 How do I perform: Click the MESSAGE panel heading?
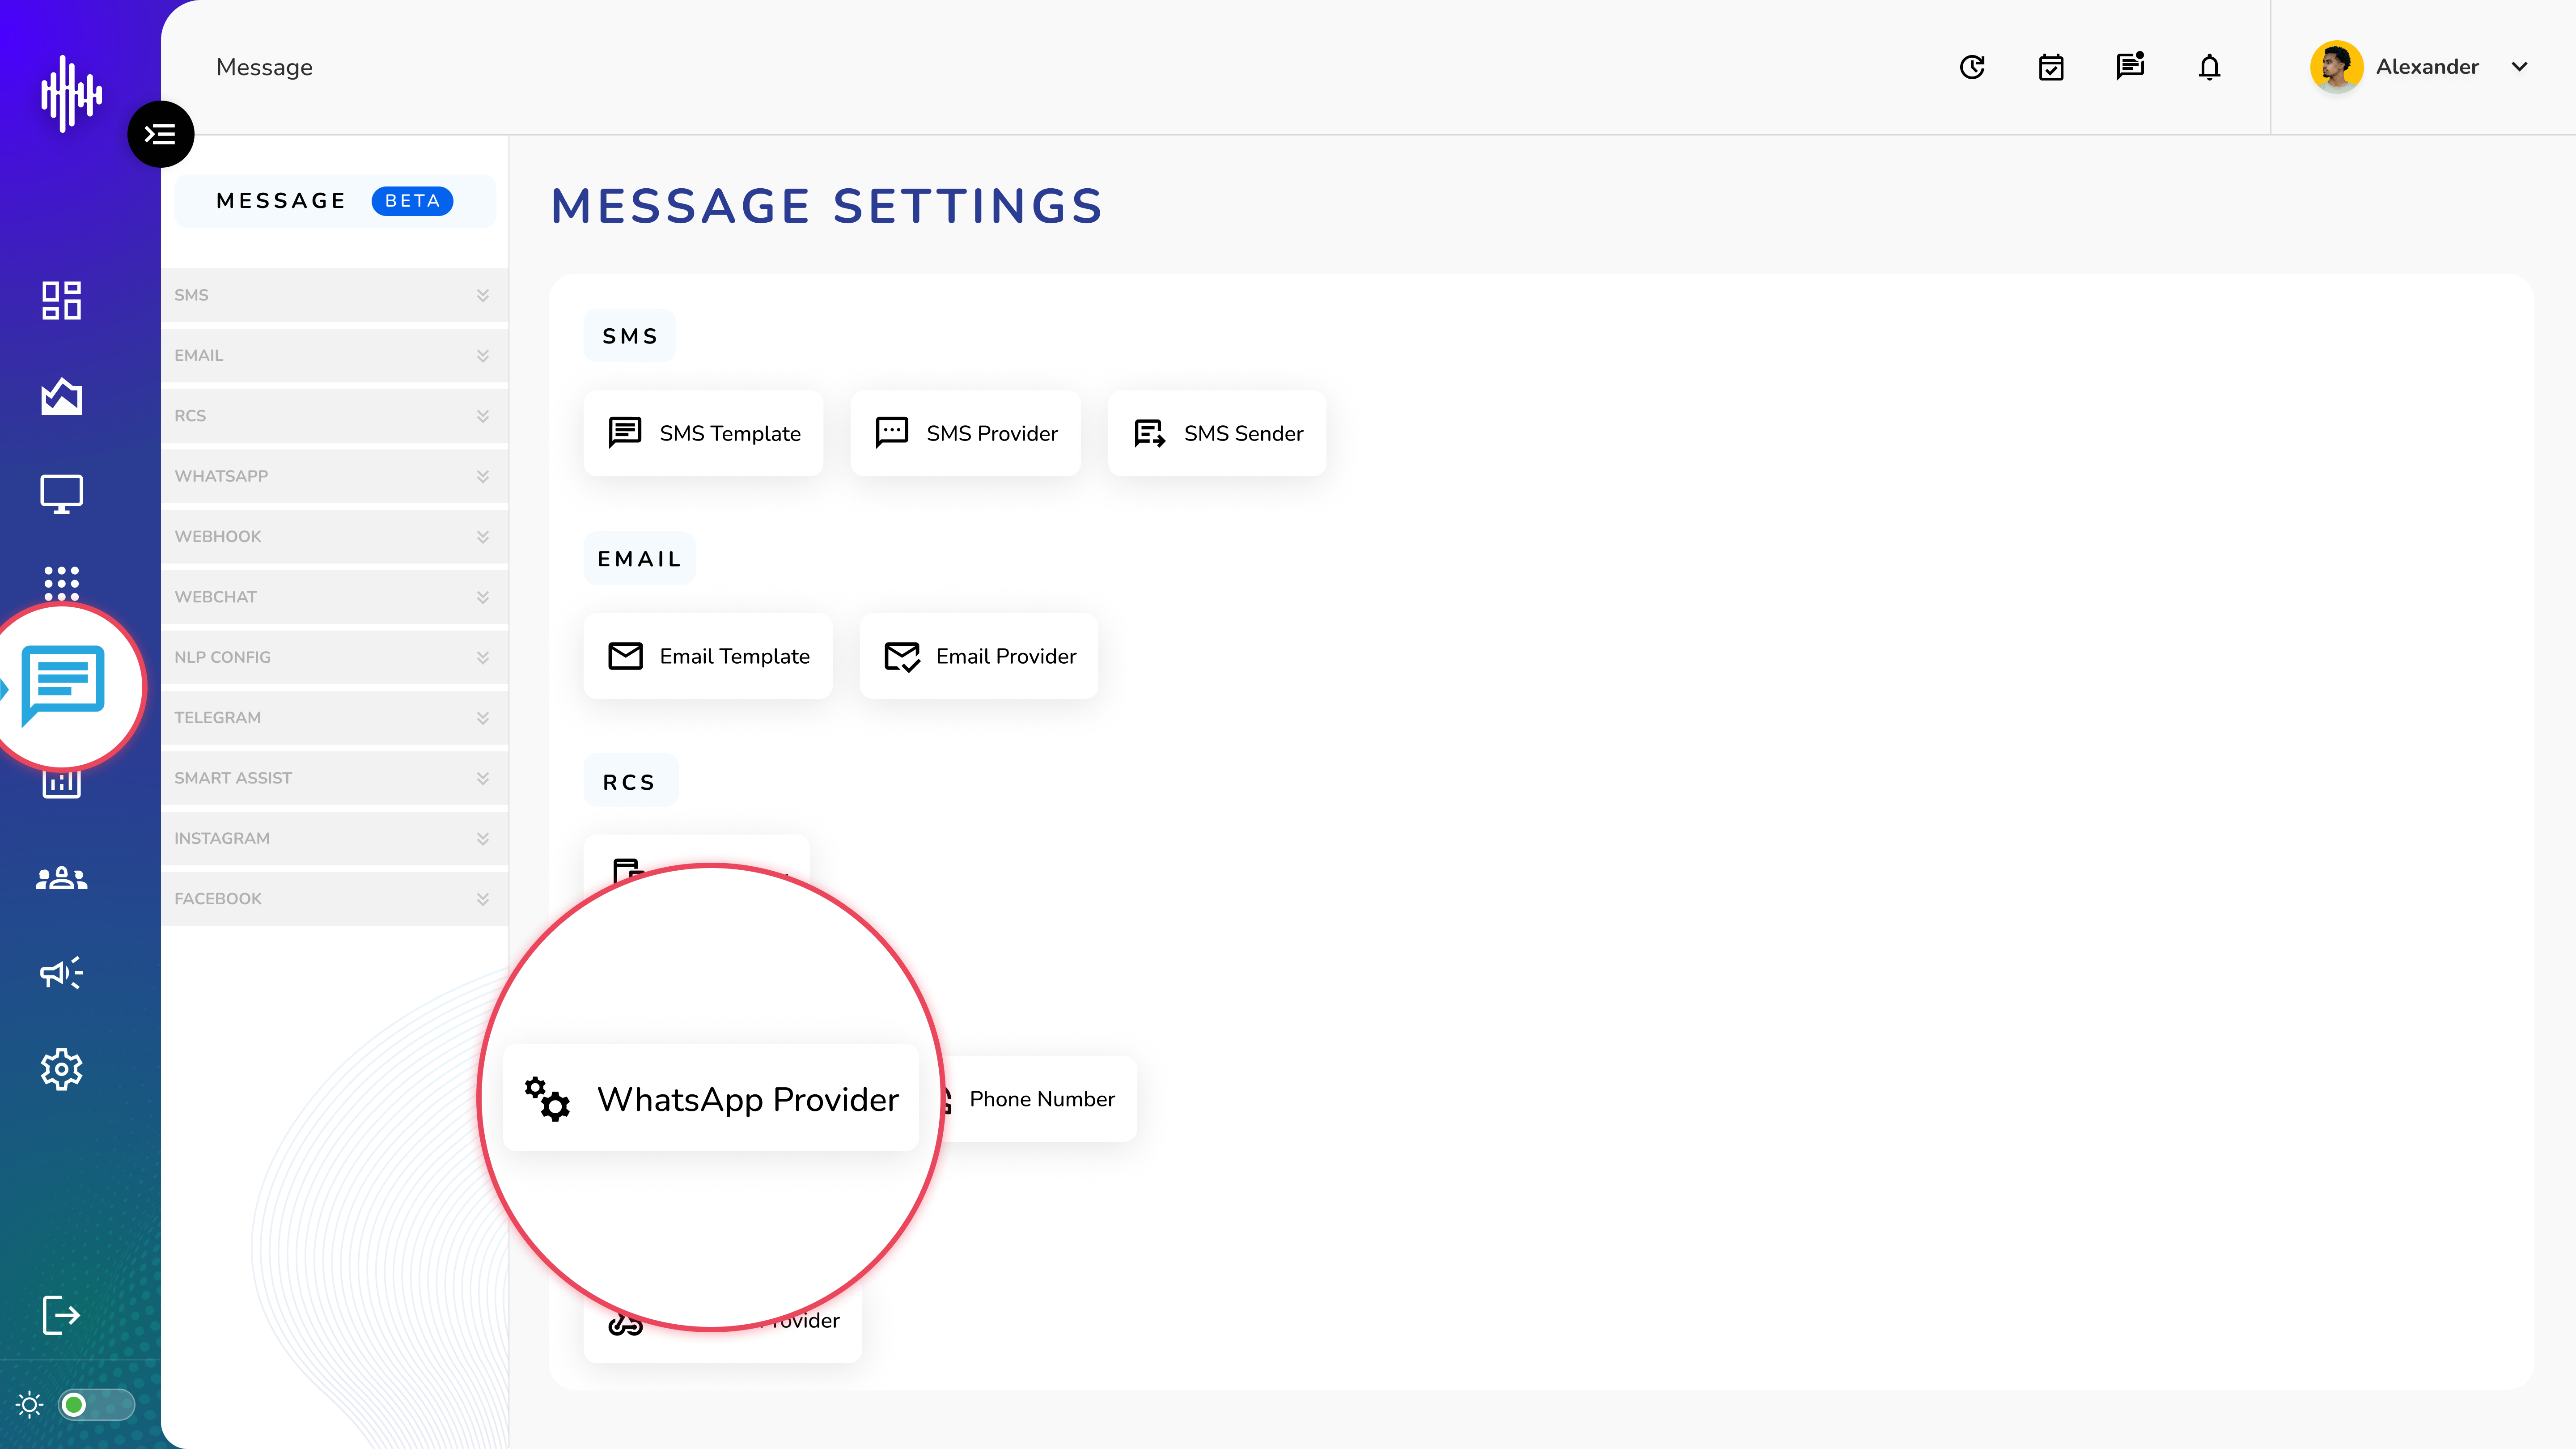[x=281, y=201]
